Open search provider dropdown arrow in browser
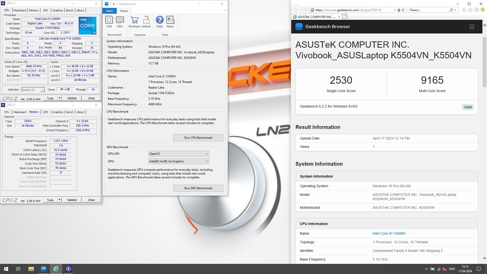The width and height of the screenshot is (487, 274). (x=456, y=10)
